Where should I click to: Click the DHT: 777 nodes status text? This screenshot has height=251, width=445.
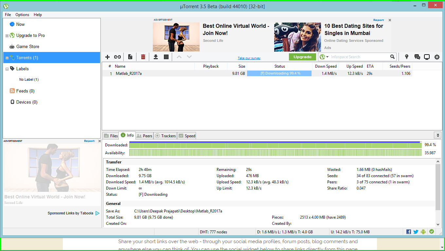pyautogui.click(x=213, y=232)
